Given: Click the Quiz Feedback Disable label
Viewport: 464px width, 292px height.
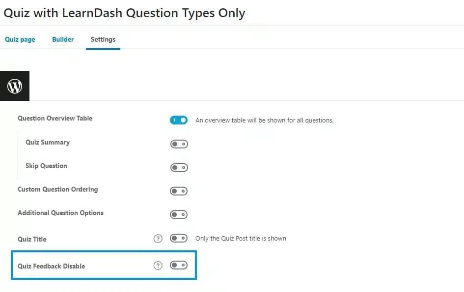Looking at the screenshot, I should click(51, 266).
